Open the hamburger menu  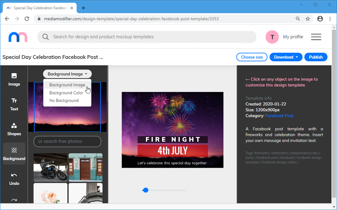pos(316,37)
